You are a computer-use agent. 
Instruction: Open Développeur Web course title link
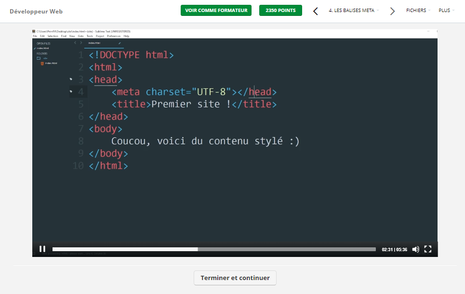click(x=36, y=11)
